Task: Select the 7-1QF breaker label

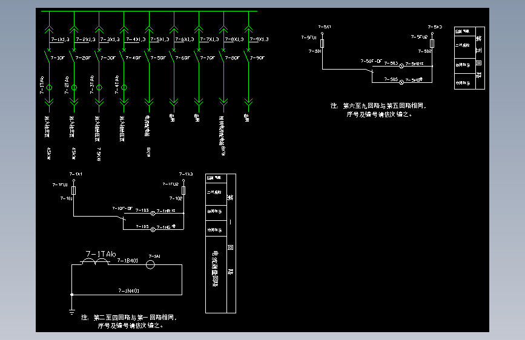Action: click(x=58, y=58)
